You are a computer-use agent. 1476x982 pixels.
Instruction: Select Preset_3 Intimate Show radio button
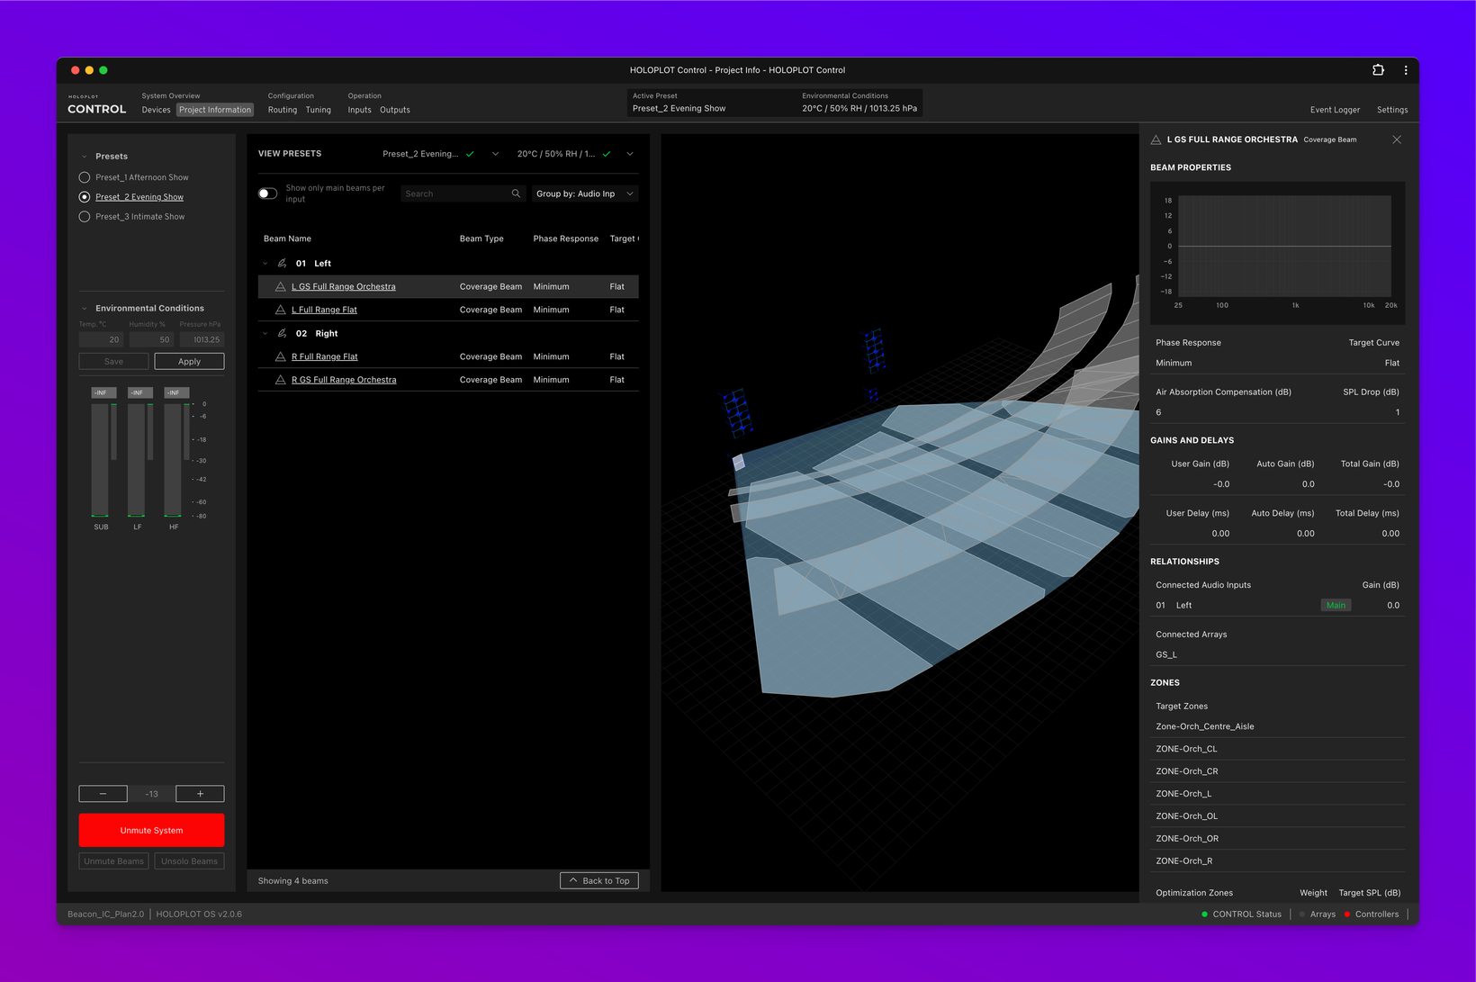click(85, 217)
